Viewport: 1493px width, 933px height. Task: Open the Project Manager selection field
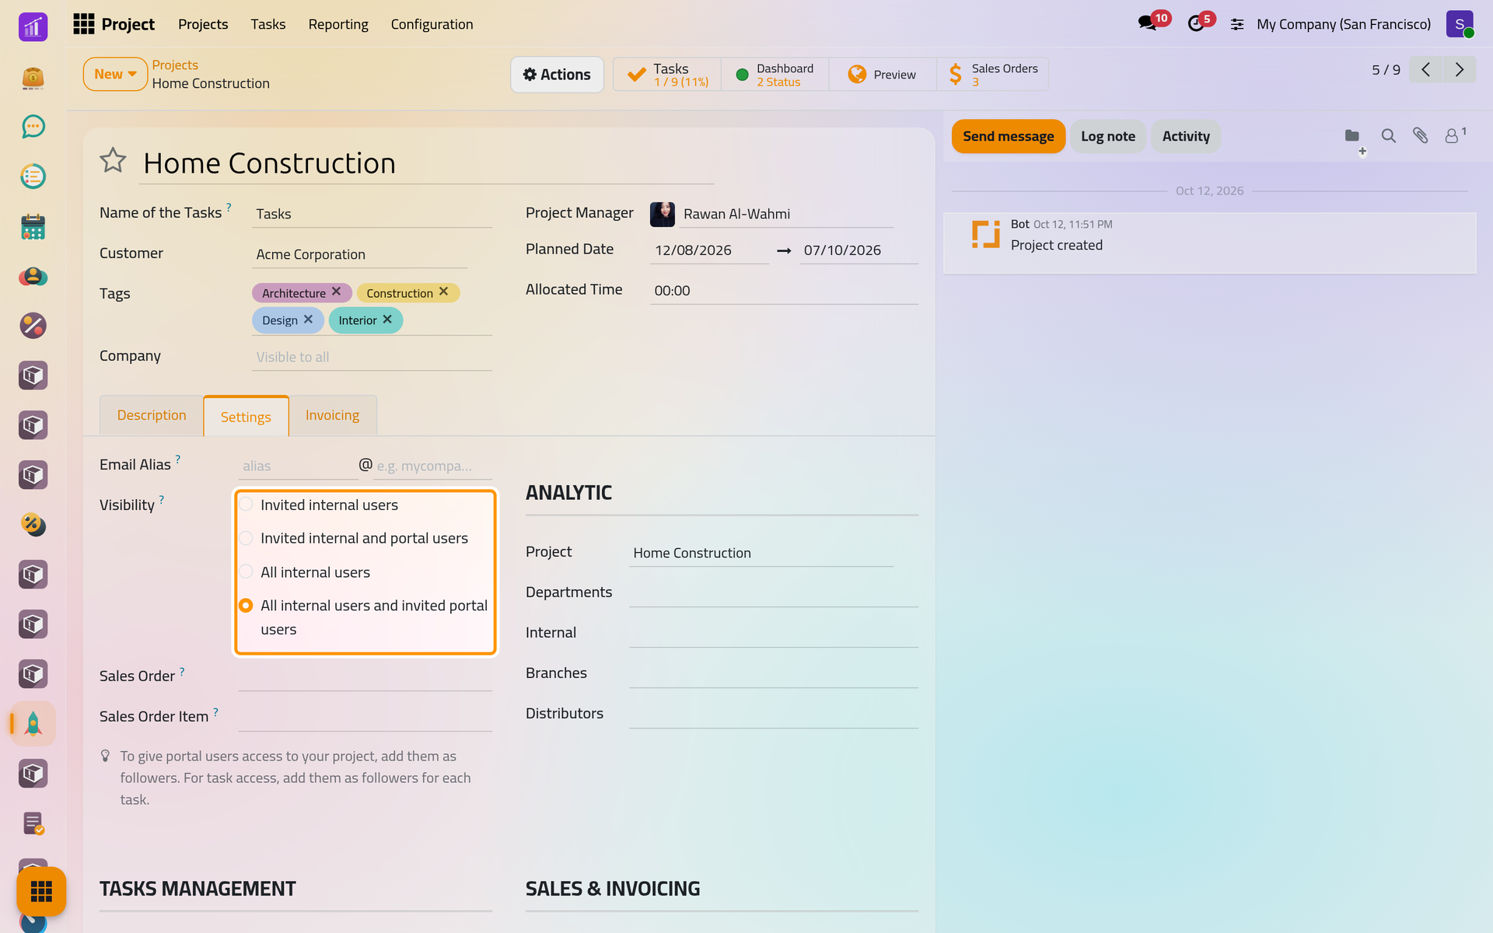[786, 214]
